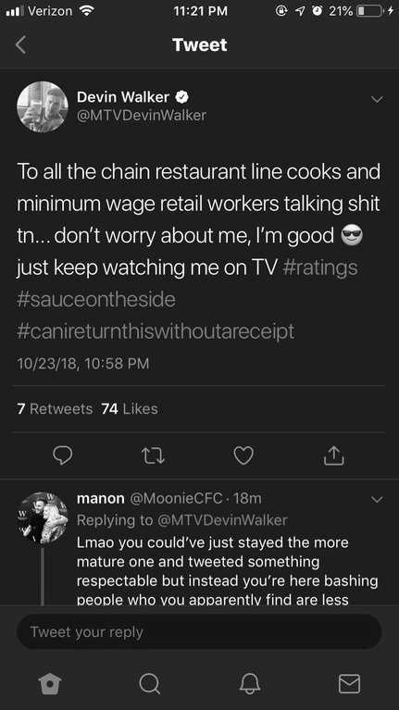Open the Messages envelope icon
Image resolution: width=399 pixels, height=710 pixels.
tap(349, 683)
